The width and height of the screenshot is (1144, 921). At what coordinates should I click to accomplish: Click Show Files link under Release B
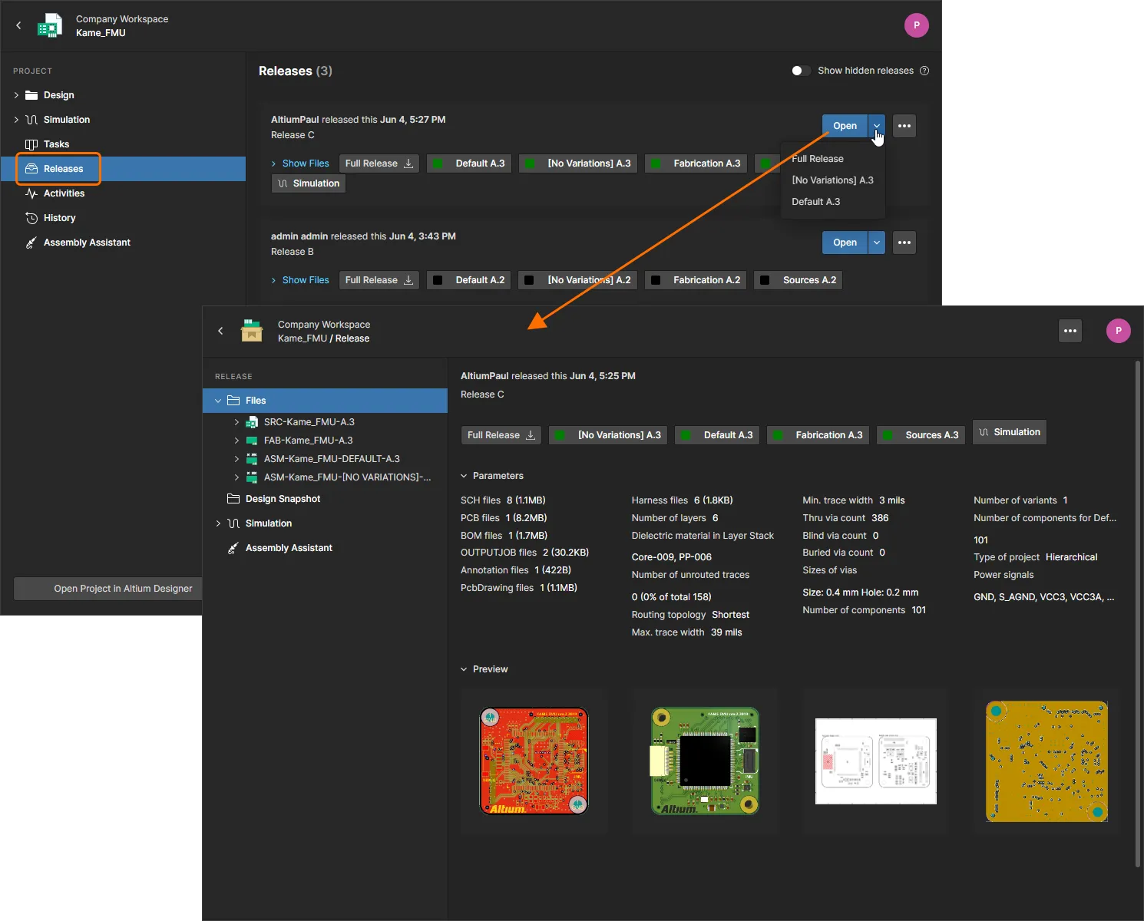point(305,280)
